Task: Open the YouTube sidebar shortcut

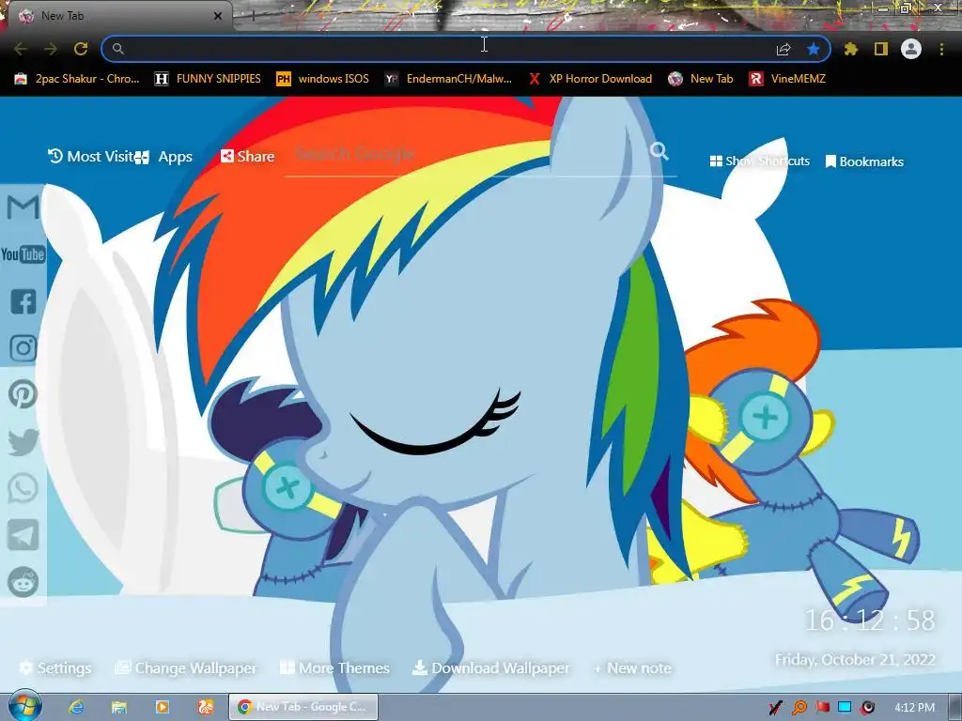Action: click(23, 254)
